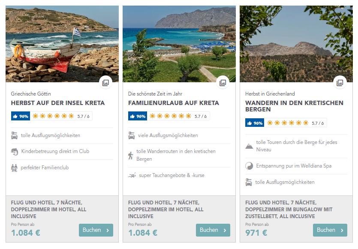
Task: Click the 96% rating badge on Familienurlaub card
Action: [138, 116]
